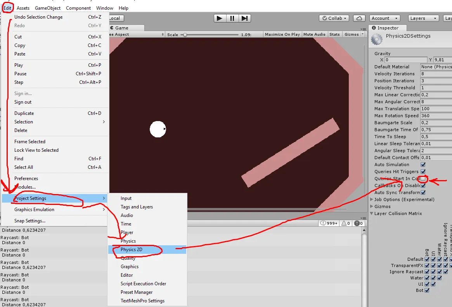Uncheck Queries Hit Triggers checkbox
452x307 pixels.
tap(423, 172)
